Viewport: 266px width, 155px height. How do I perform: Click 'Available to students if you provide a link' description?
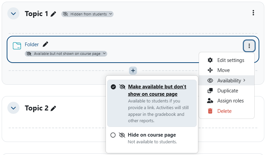(x=158, y=111)
